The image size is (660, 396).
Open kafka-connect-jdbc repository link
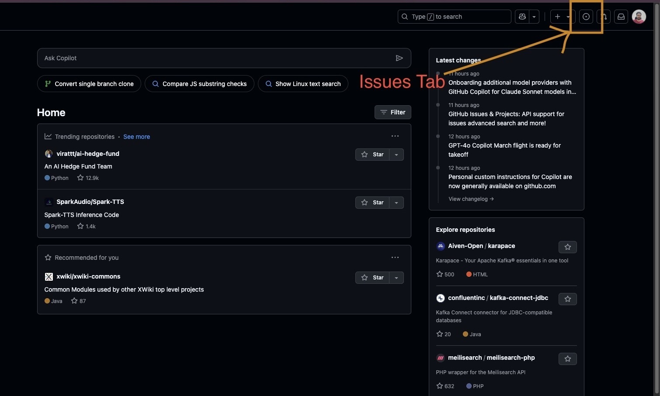tap(519, 298)
